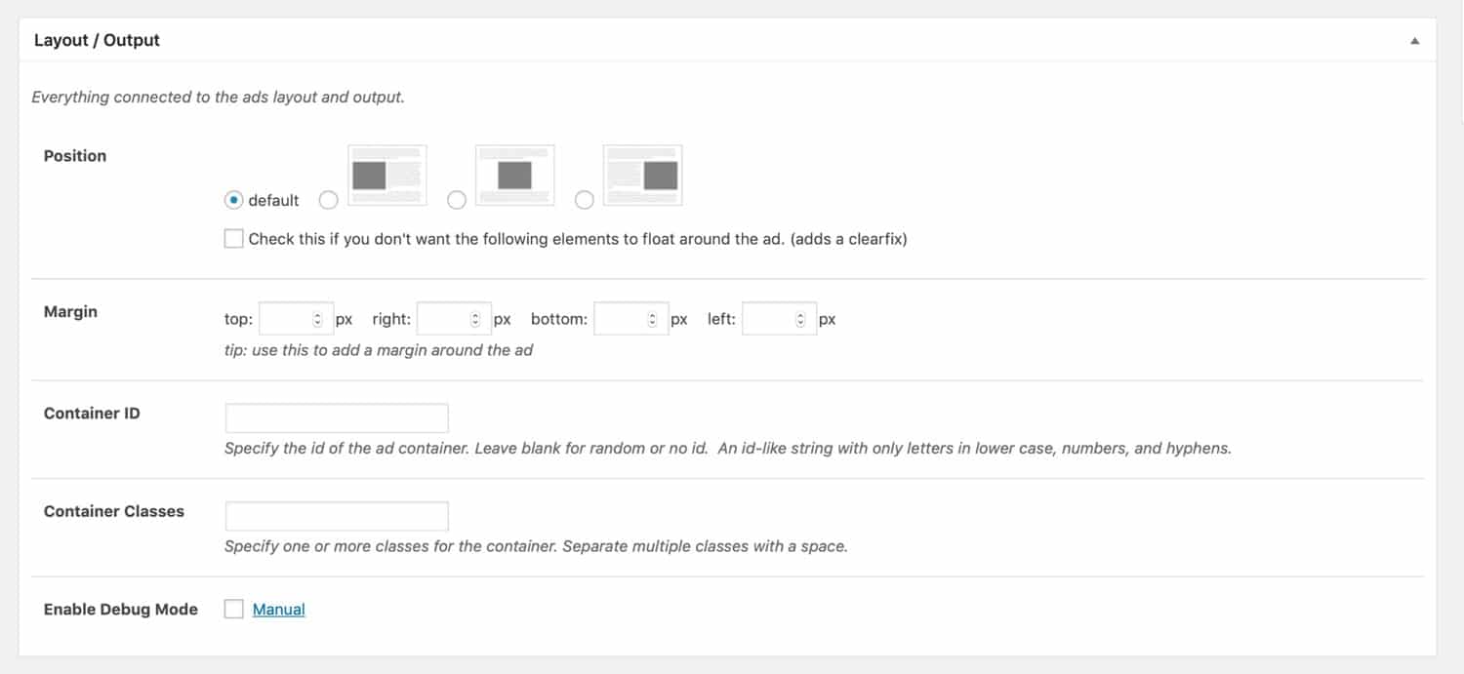This screenshot has height=674, width=1464.
Task: Choose the left float position radio button
Action: [x=329, y=200]
